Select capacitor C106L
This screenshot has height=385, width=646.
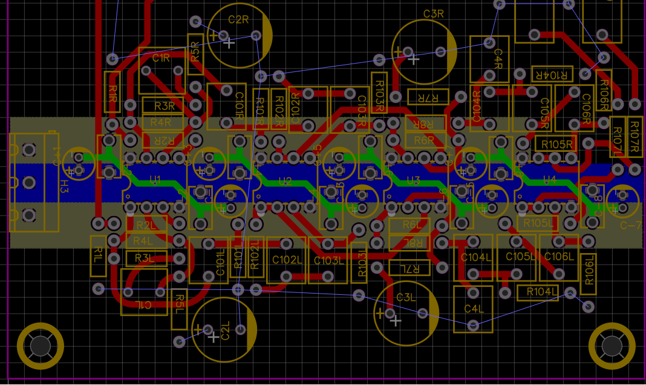click(559, 258)
